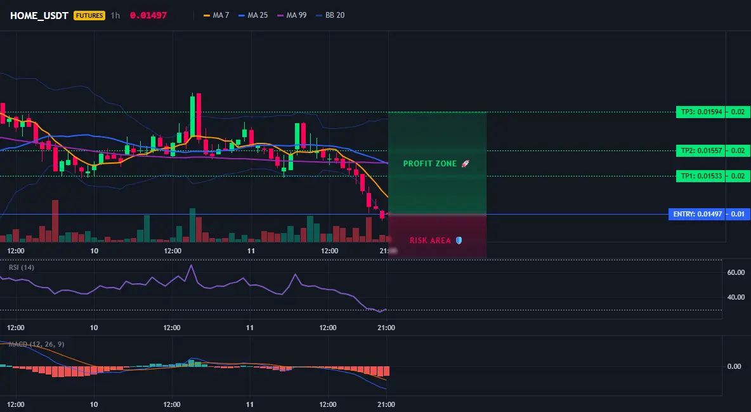Screen dimensions: 751x412
Task: Click the PROFIT ZONE label text
Action: tap(430, 164)
